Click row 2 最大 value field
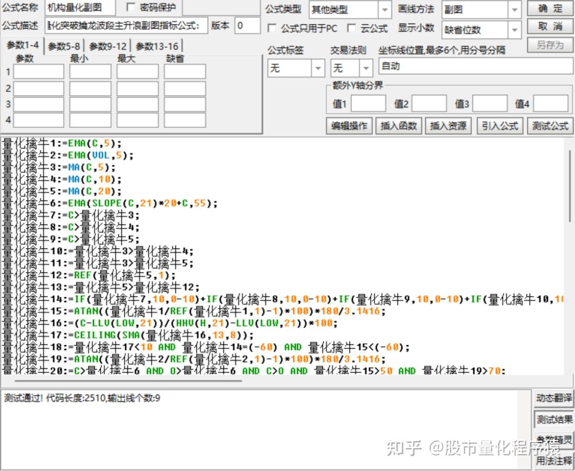 coord(137,88)
